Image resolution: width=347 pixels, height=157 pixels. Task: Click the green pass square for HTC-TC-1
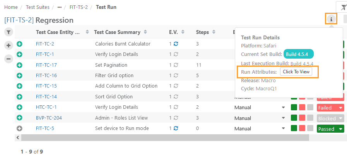[x=294, y=107]
